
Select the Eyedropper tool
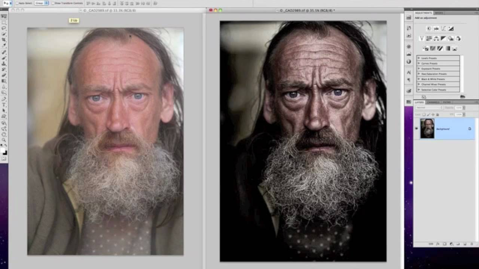tap(4, 45)
